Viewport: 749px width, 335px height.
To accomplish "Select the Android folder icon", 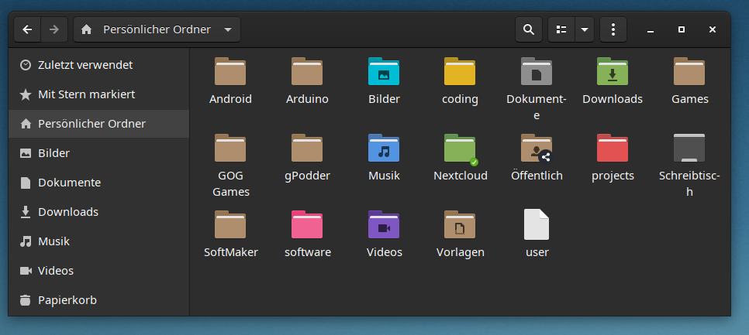I will point(230,71).
